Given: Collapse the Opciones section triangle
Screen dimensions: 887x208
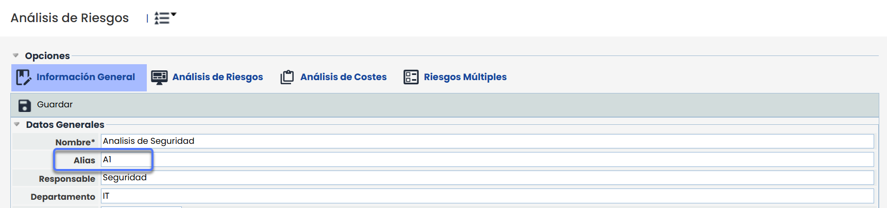Looking at the screenshot, I should (x=16, y=55).
